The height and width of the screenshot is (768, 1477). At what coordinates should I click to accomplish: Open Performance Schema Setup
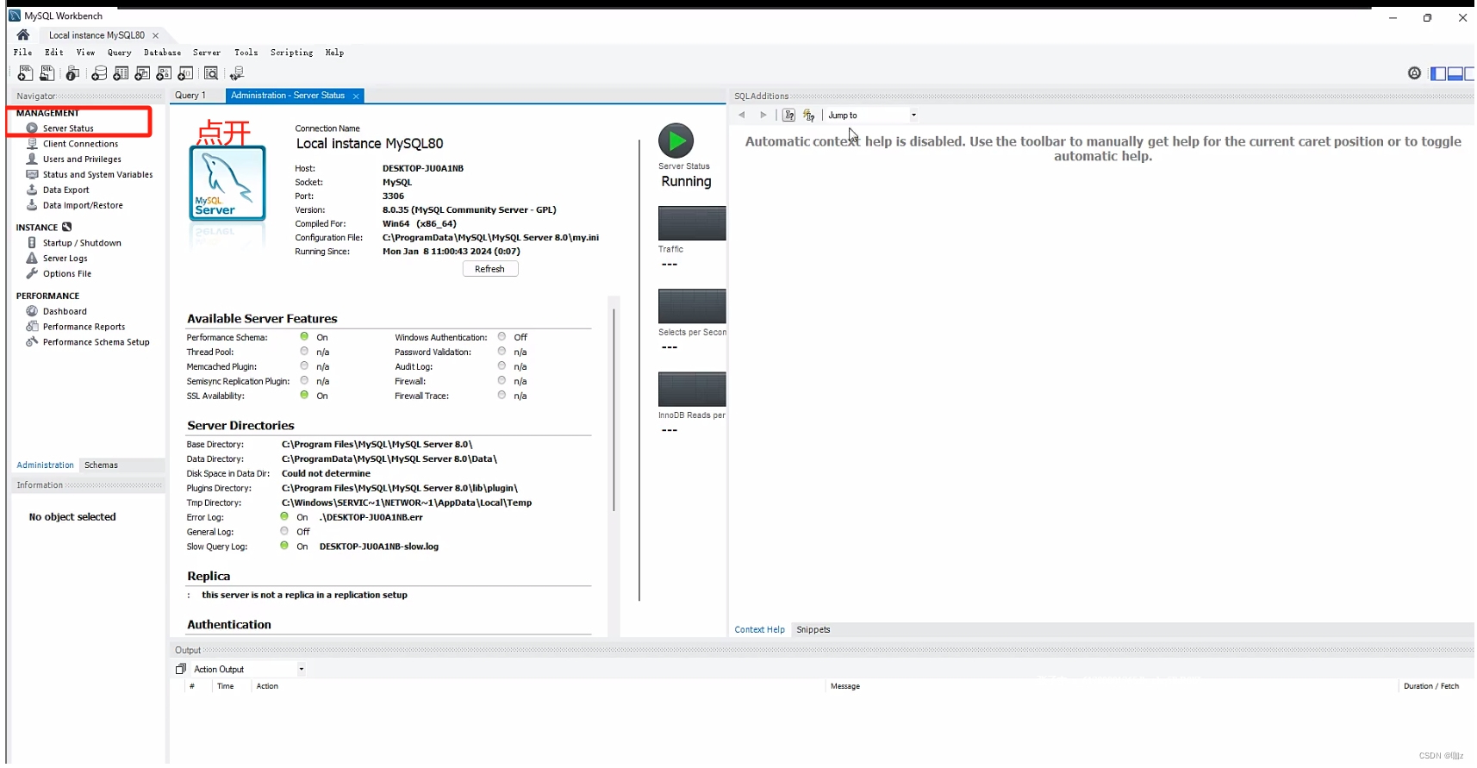(96, 343)
